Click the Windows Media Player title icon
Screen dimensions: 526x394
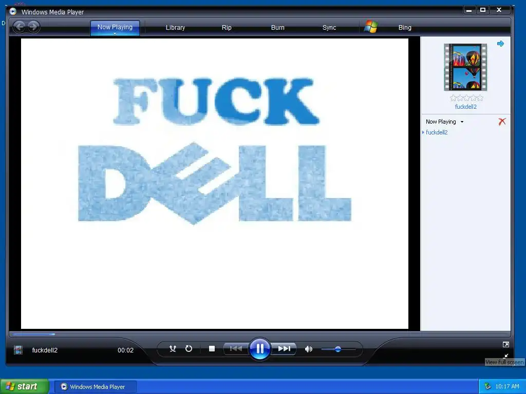pos(13,11)
